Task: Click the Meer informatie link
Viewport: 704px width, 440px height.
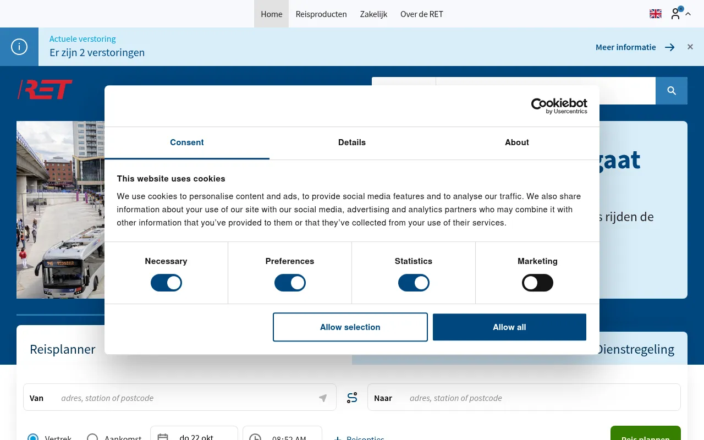Action: pyautogui.click(x=626, y=47)
